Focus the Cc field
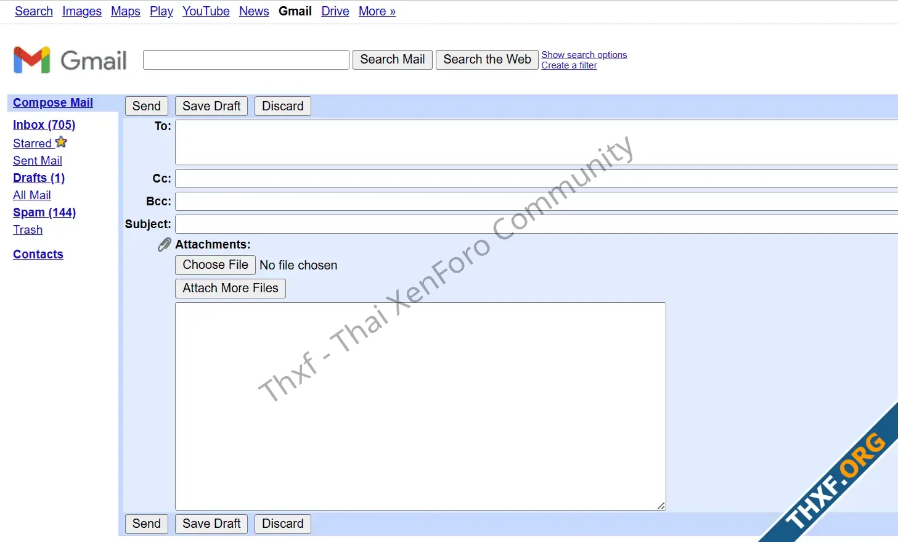This screenshot has width=898, height=542. click(x=536, y=179)
